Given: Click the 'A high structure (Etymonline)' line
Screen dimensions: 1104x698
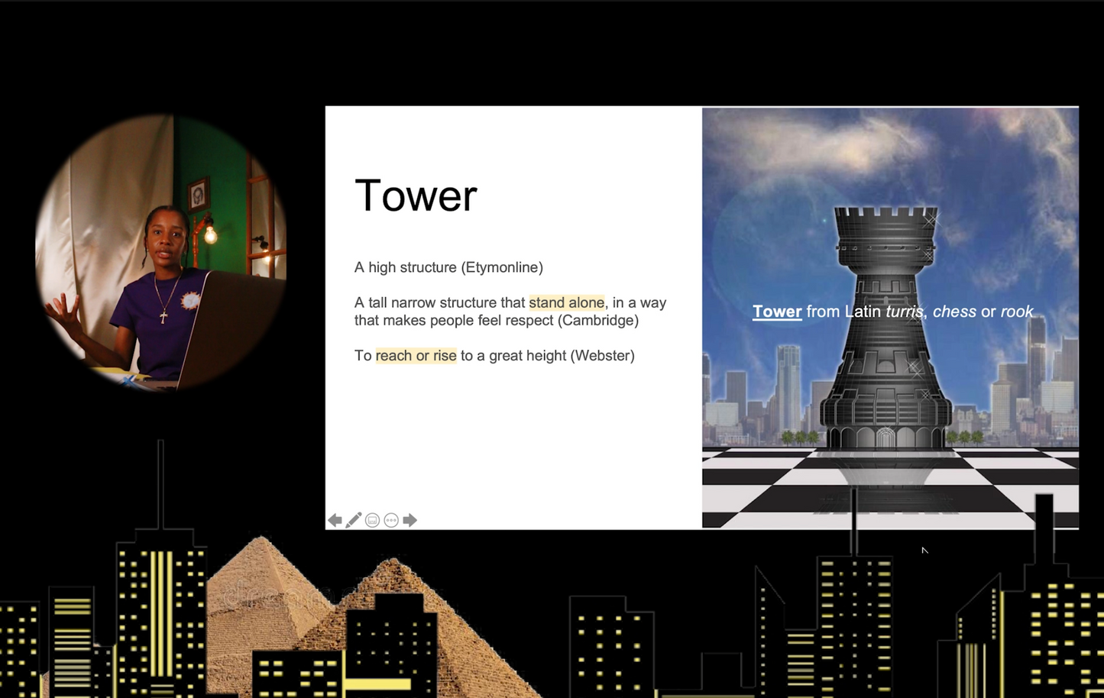Looking at the screenshot, I should click(448, 267).
